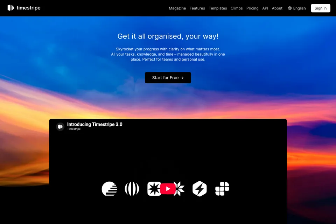
Task: Open the Introducing Timestripe 3.0 video title
Action: tap(95, 124)
